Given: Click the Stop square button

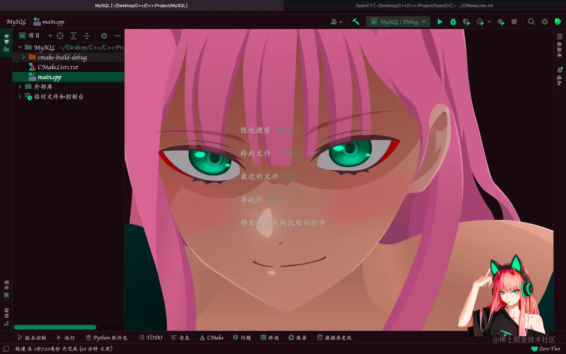Looking at the screenshot, I should pos(514,22).
